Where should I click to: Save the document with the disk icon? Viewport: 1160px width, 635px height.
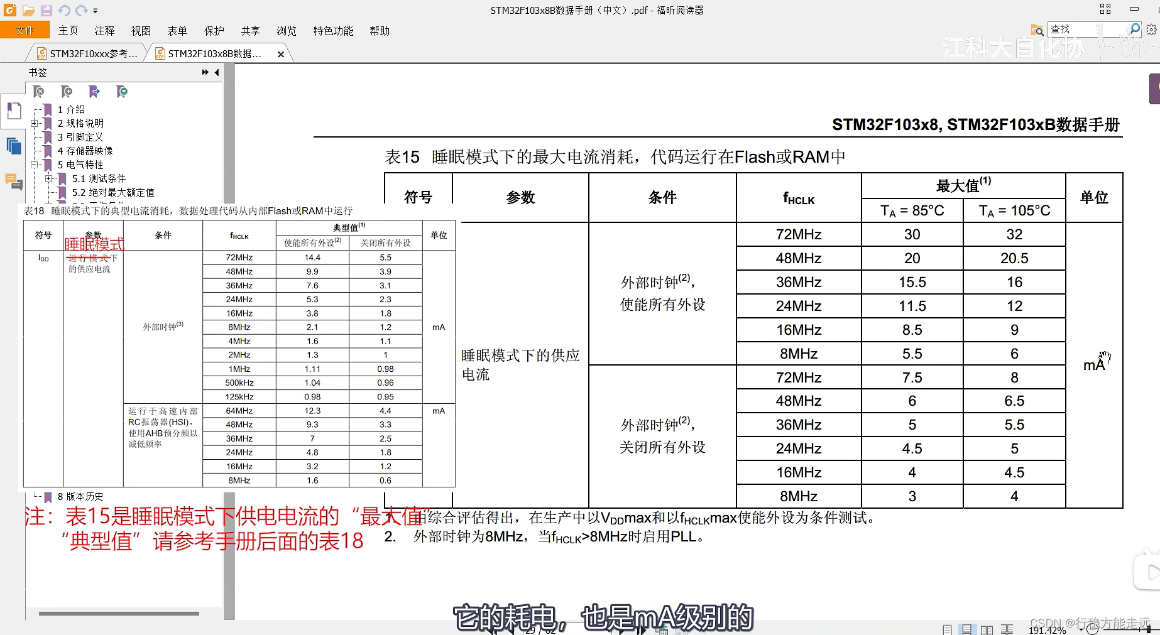pyautogui.click(x=47, y=11)
